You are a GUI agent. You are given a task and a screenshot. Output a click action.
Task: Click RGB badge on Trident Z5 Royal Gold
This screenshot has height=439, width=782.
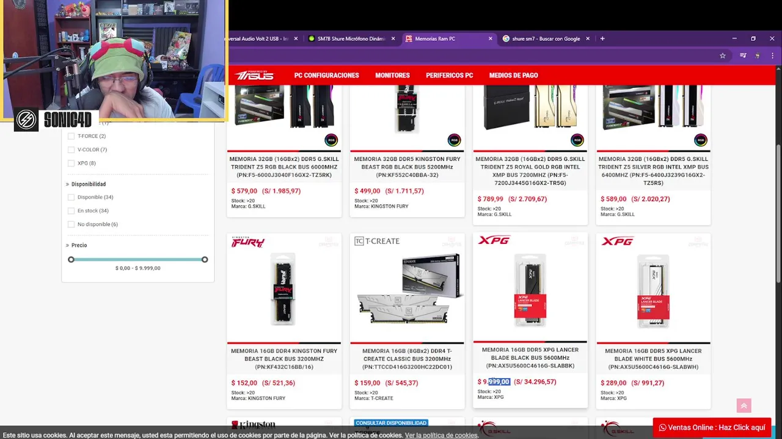coord(577,140)
